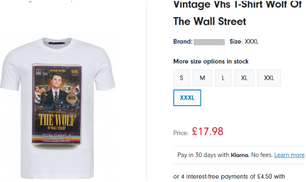Choose size L option
Viewport: 306px width, 182px height.
(223, 78)
